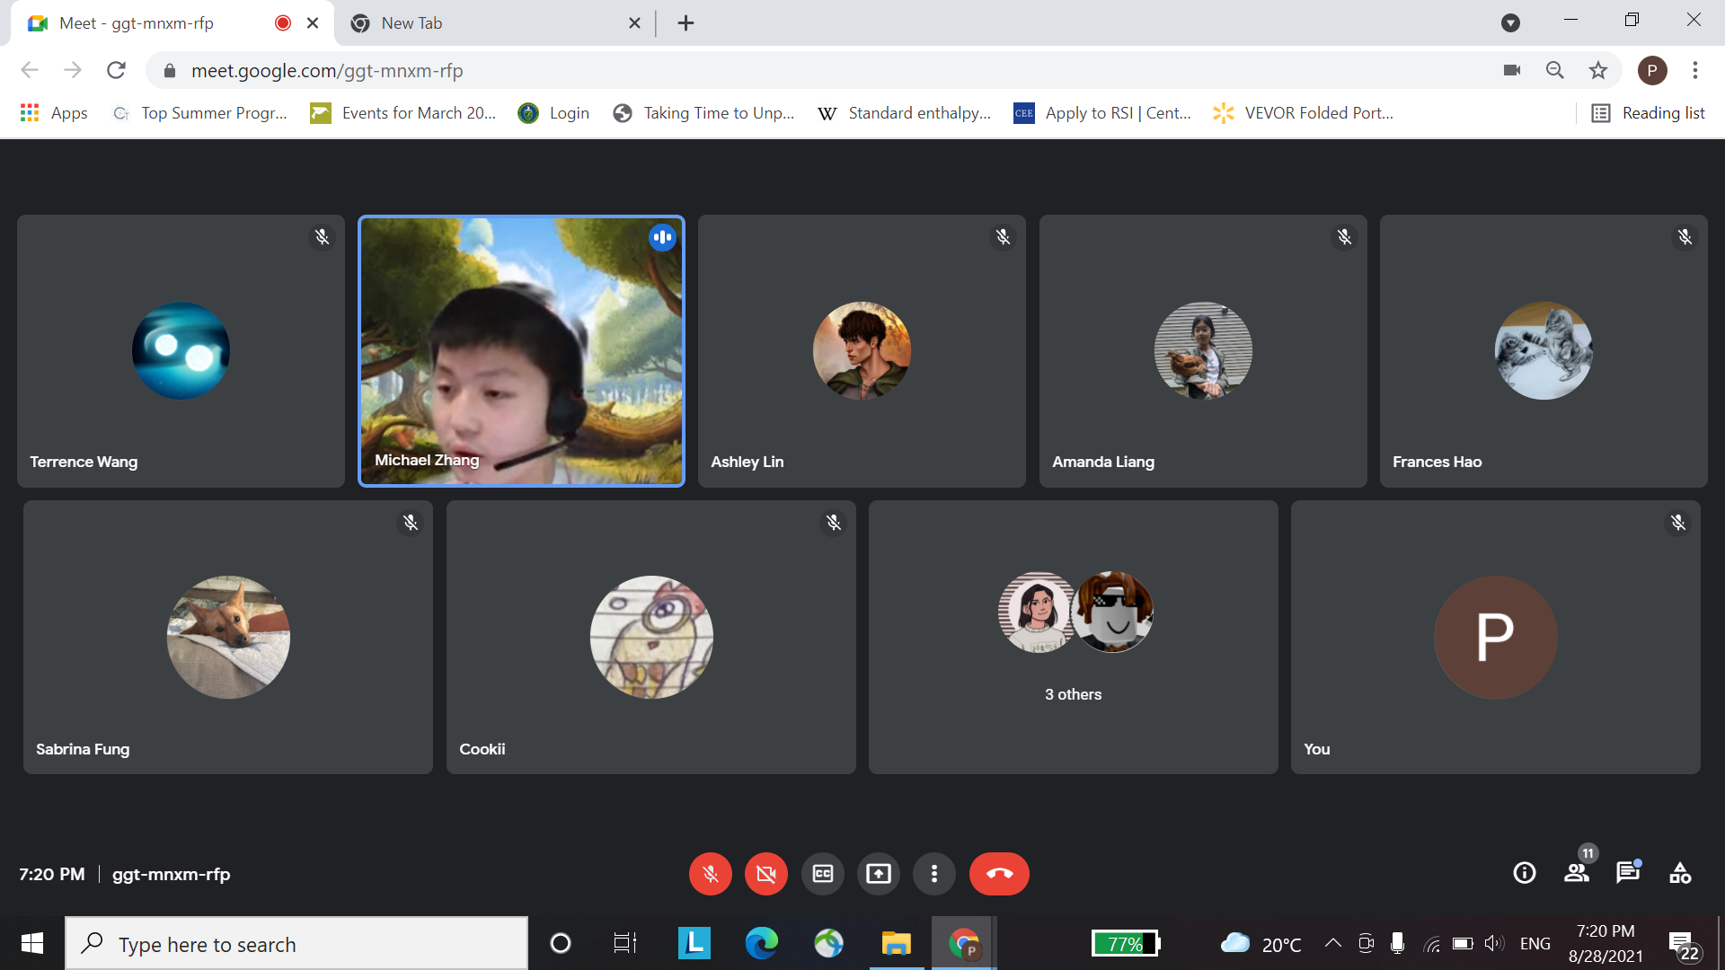
Task: Open the Activities panel icon
Action: click(x=1680, y=873)
